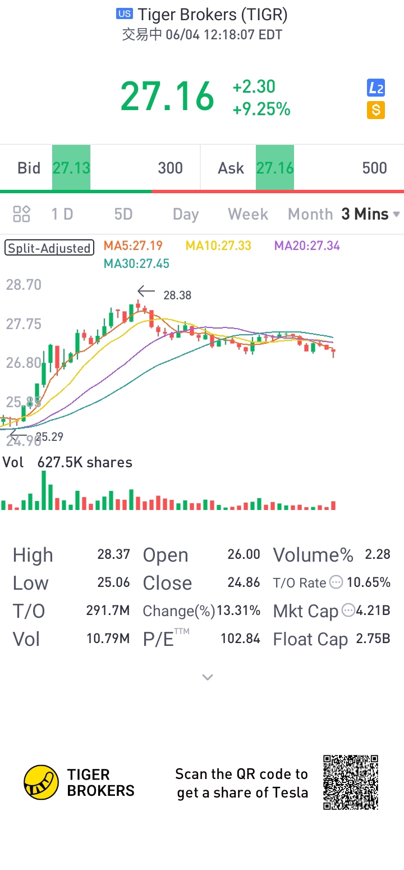The image size is (404, 870).
Task: Tap the High value 28.37
Action: [113, 554]
